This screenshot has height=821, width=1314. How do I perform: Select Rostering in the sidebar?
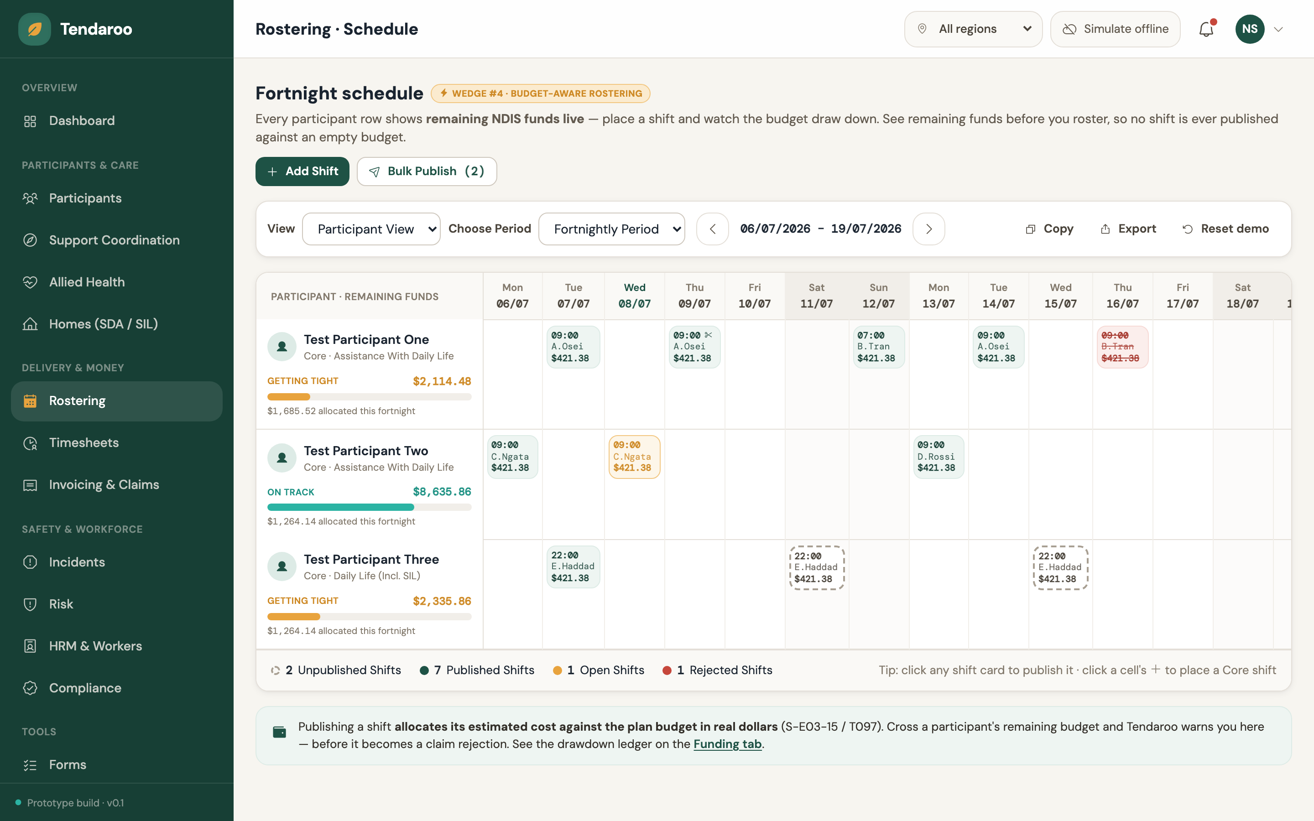(x=117, y=401)
